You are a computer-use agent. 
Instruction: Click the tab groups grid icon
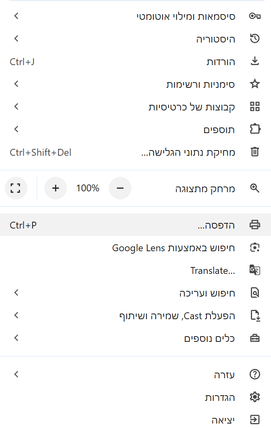pos(254,107)
